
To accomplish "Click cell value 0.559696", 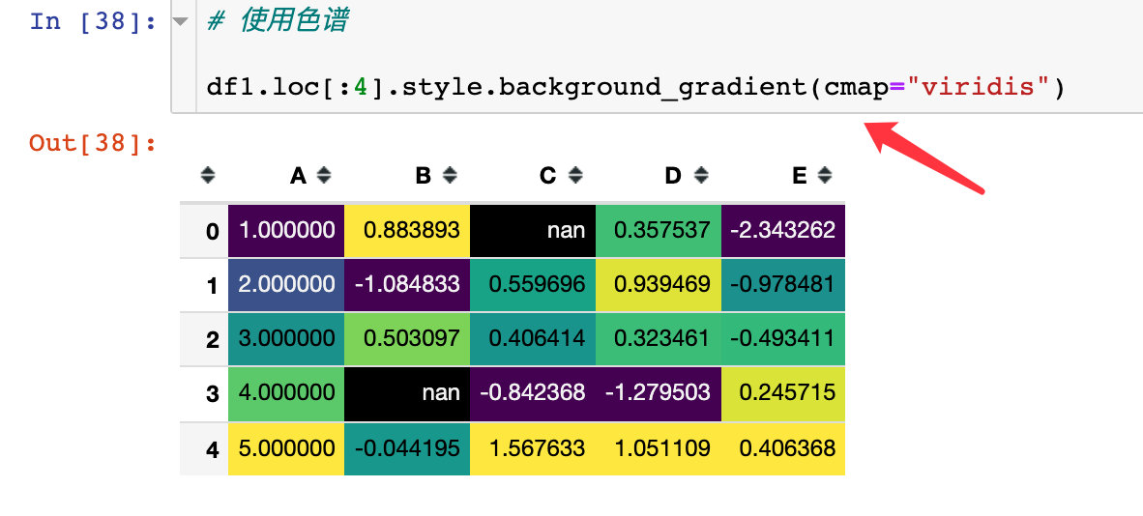I will pos(533,284).
